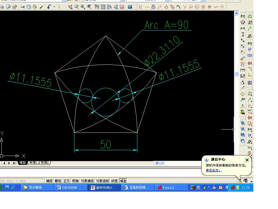This screenshot has height=209, width=278.
Task: Select the Zoom Realtime magnifier tool
Action: (77, 7)
